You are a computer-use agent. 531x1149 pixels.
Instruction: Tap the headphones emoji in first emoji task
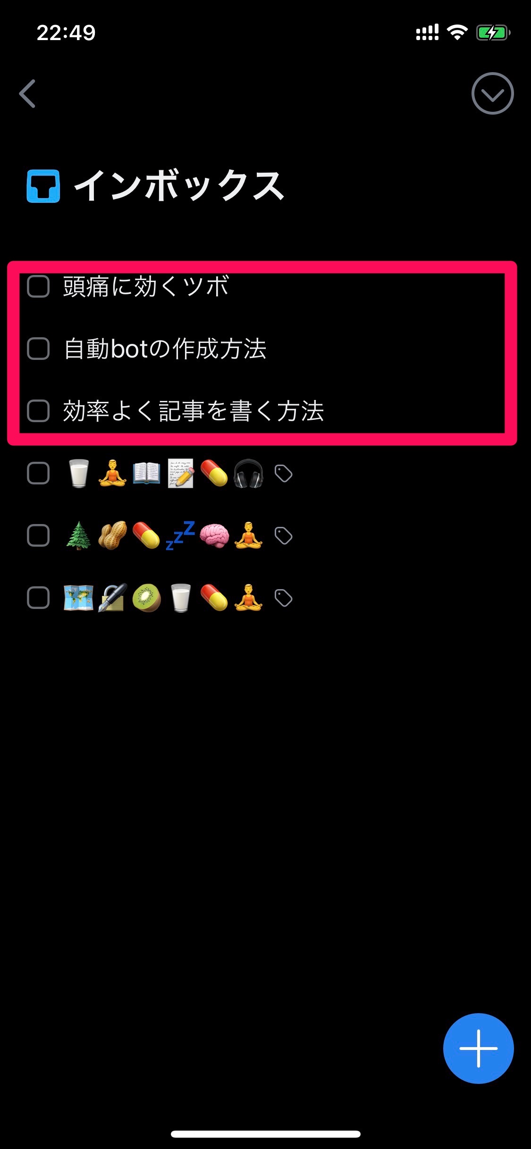click(248, 474)
